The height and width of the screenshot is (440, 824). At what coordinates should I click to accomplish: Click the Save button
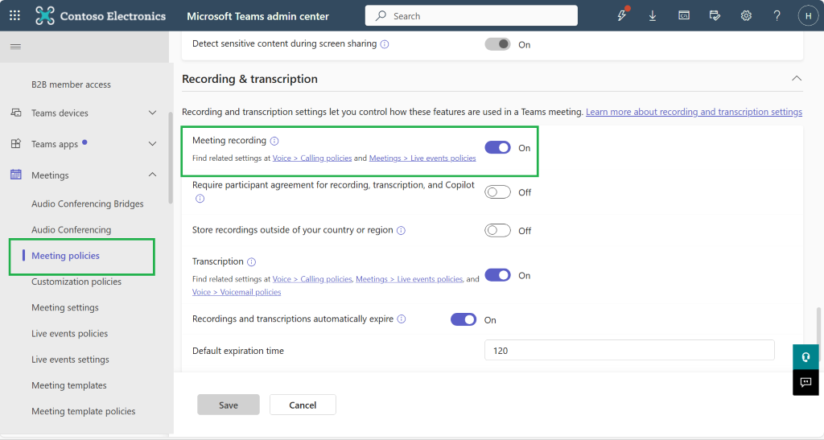tap(229, 405)
